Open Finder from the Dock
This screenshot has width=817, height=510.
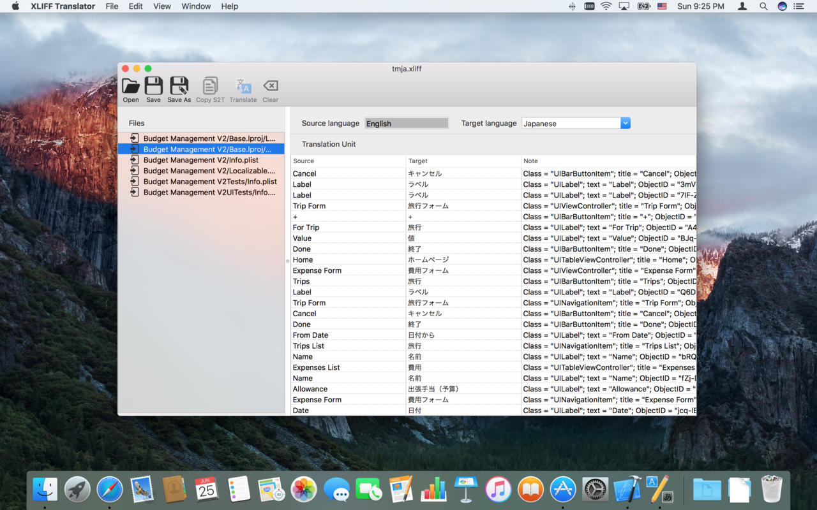pos(45,490)
